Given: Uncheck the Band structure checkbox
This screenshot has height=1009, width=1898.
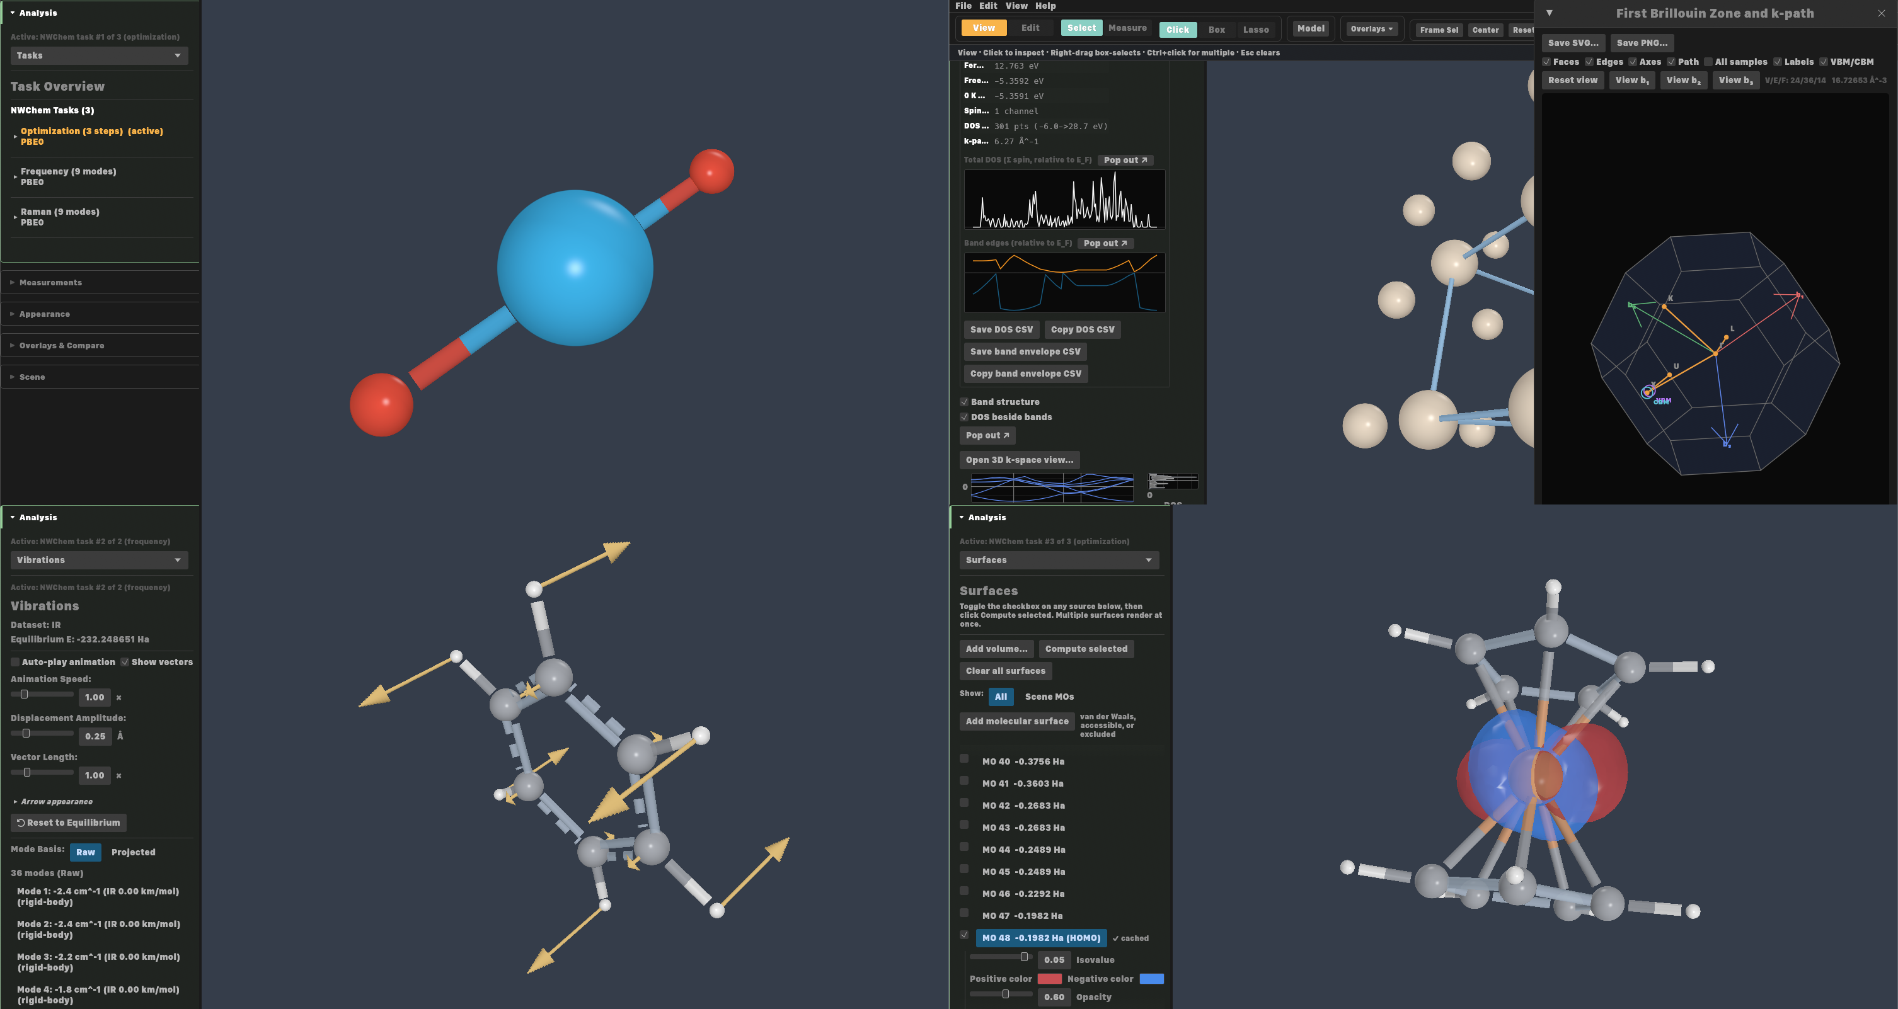Looking at the screenshot, I should 963,402.
